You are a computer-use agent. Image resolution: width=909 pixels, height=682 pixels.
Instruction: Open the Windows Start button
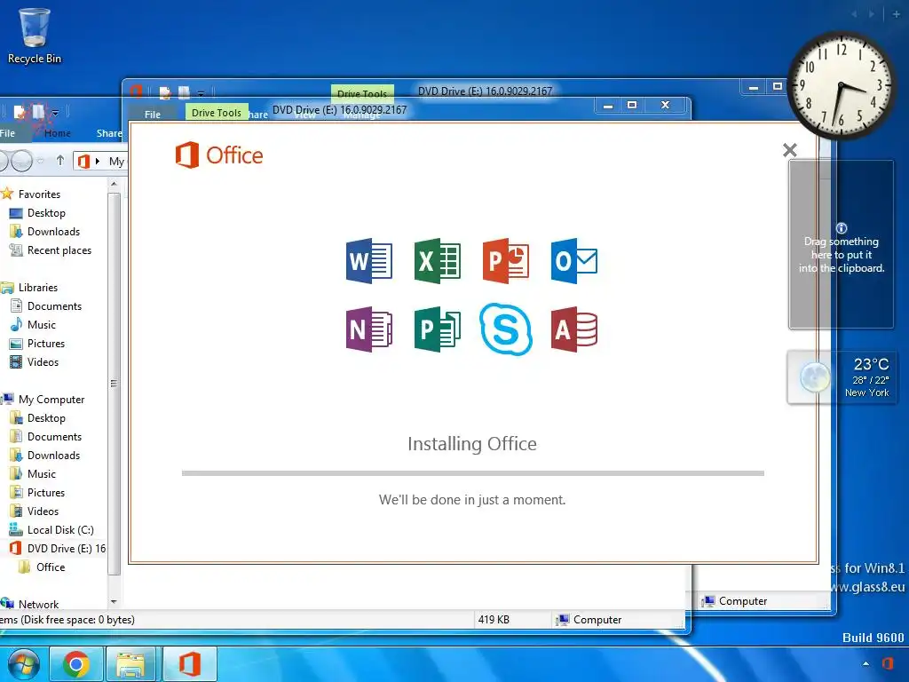23,664
